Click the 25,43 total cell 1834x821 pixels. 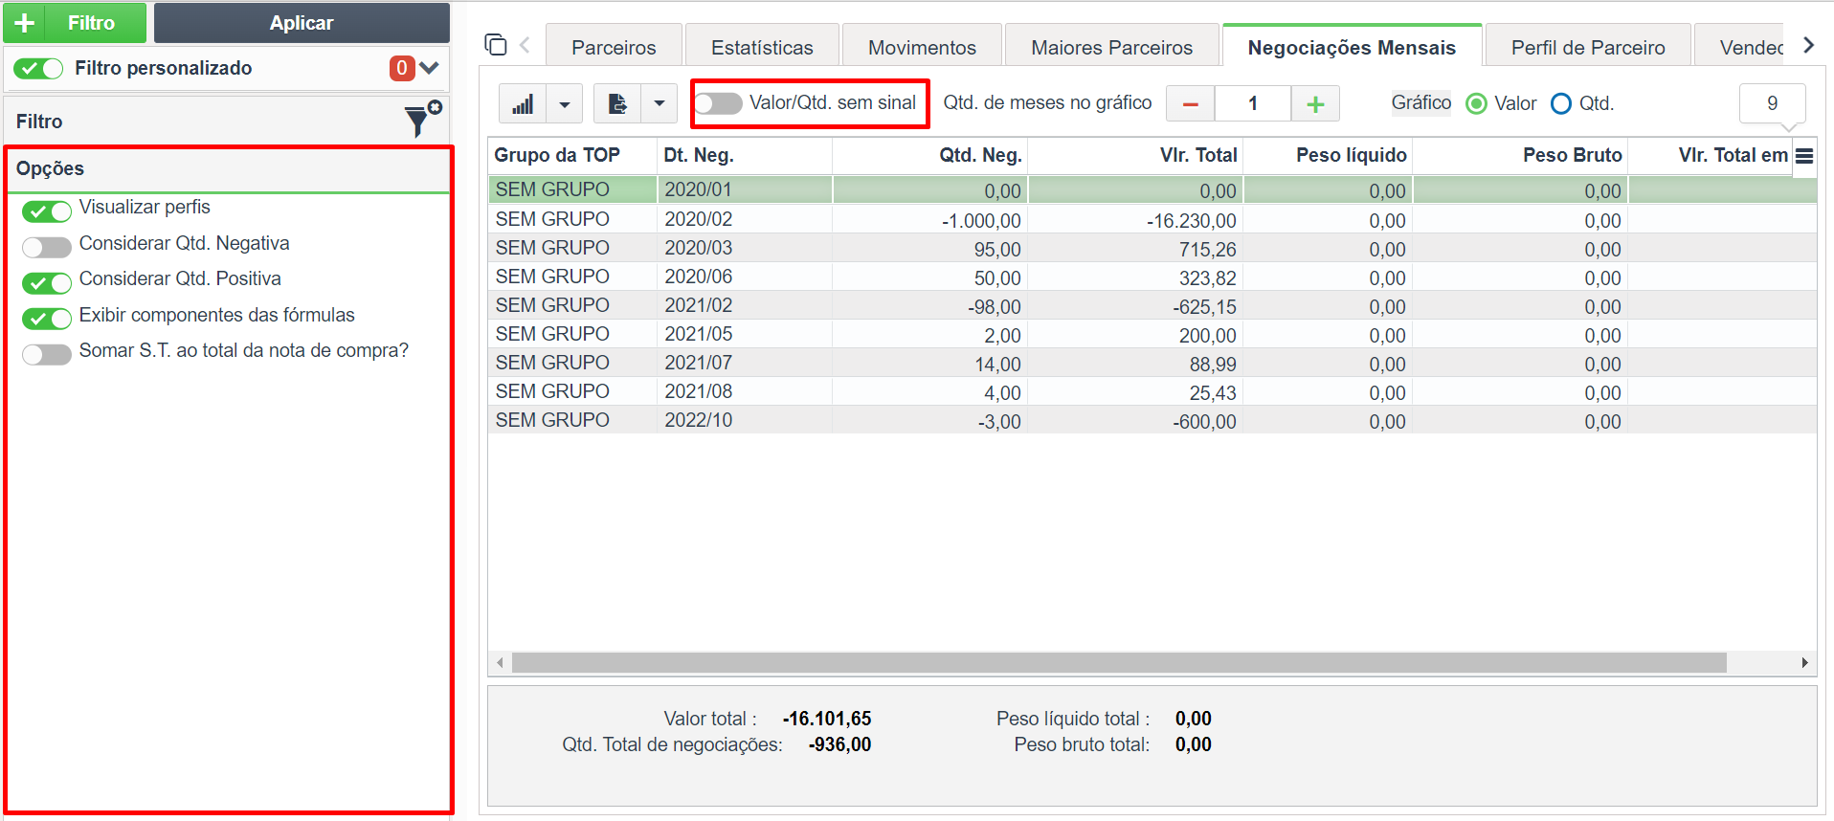point(1135,392)
